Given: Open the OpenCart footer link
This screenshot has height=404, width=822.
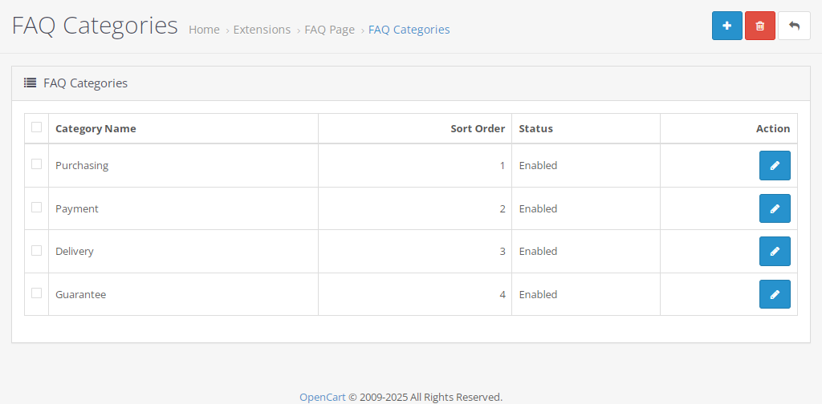Looking at the screenshot, I should pyautogui.click(x=323, y=398).
